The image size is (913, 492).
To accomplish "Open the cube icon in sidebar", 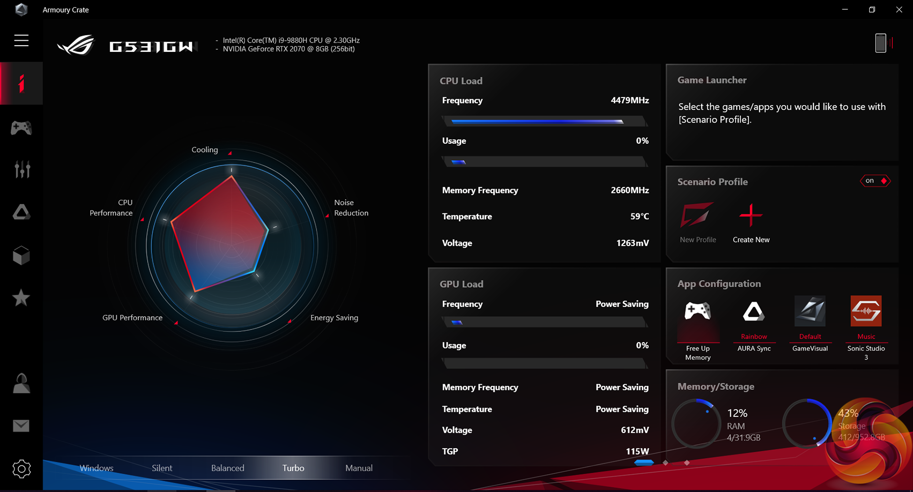I will (x=21, y=255).
